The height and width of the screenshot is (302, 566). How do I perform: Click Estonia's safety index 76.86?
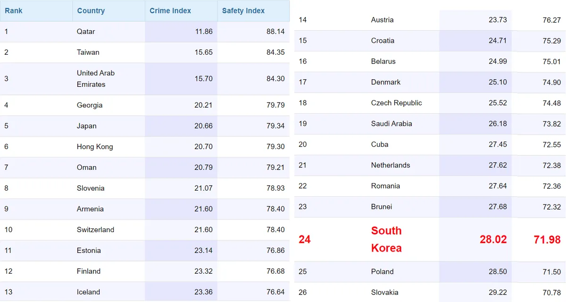275,251
